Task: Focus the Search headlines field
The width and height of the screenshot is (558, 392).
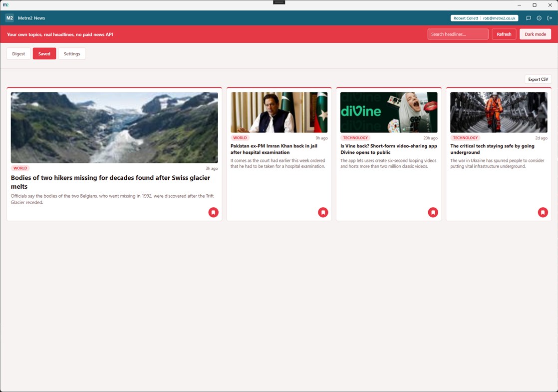Action: [458, 34]
